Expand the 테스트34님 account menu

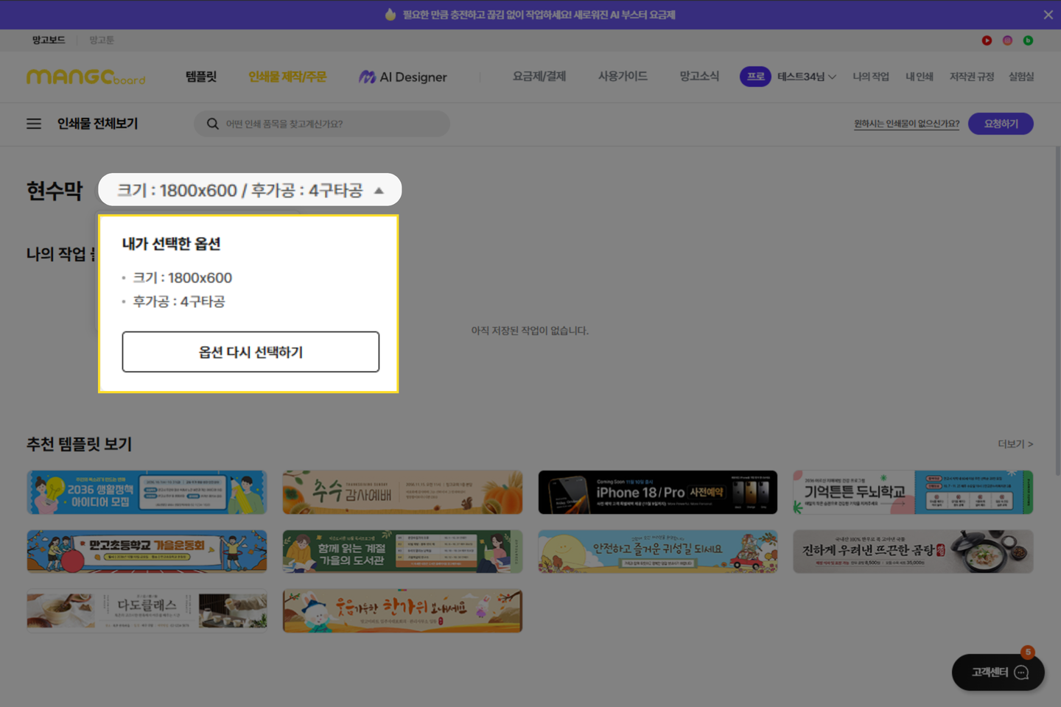click(x=807, y=77)
